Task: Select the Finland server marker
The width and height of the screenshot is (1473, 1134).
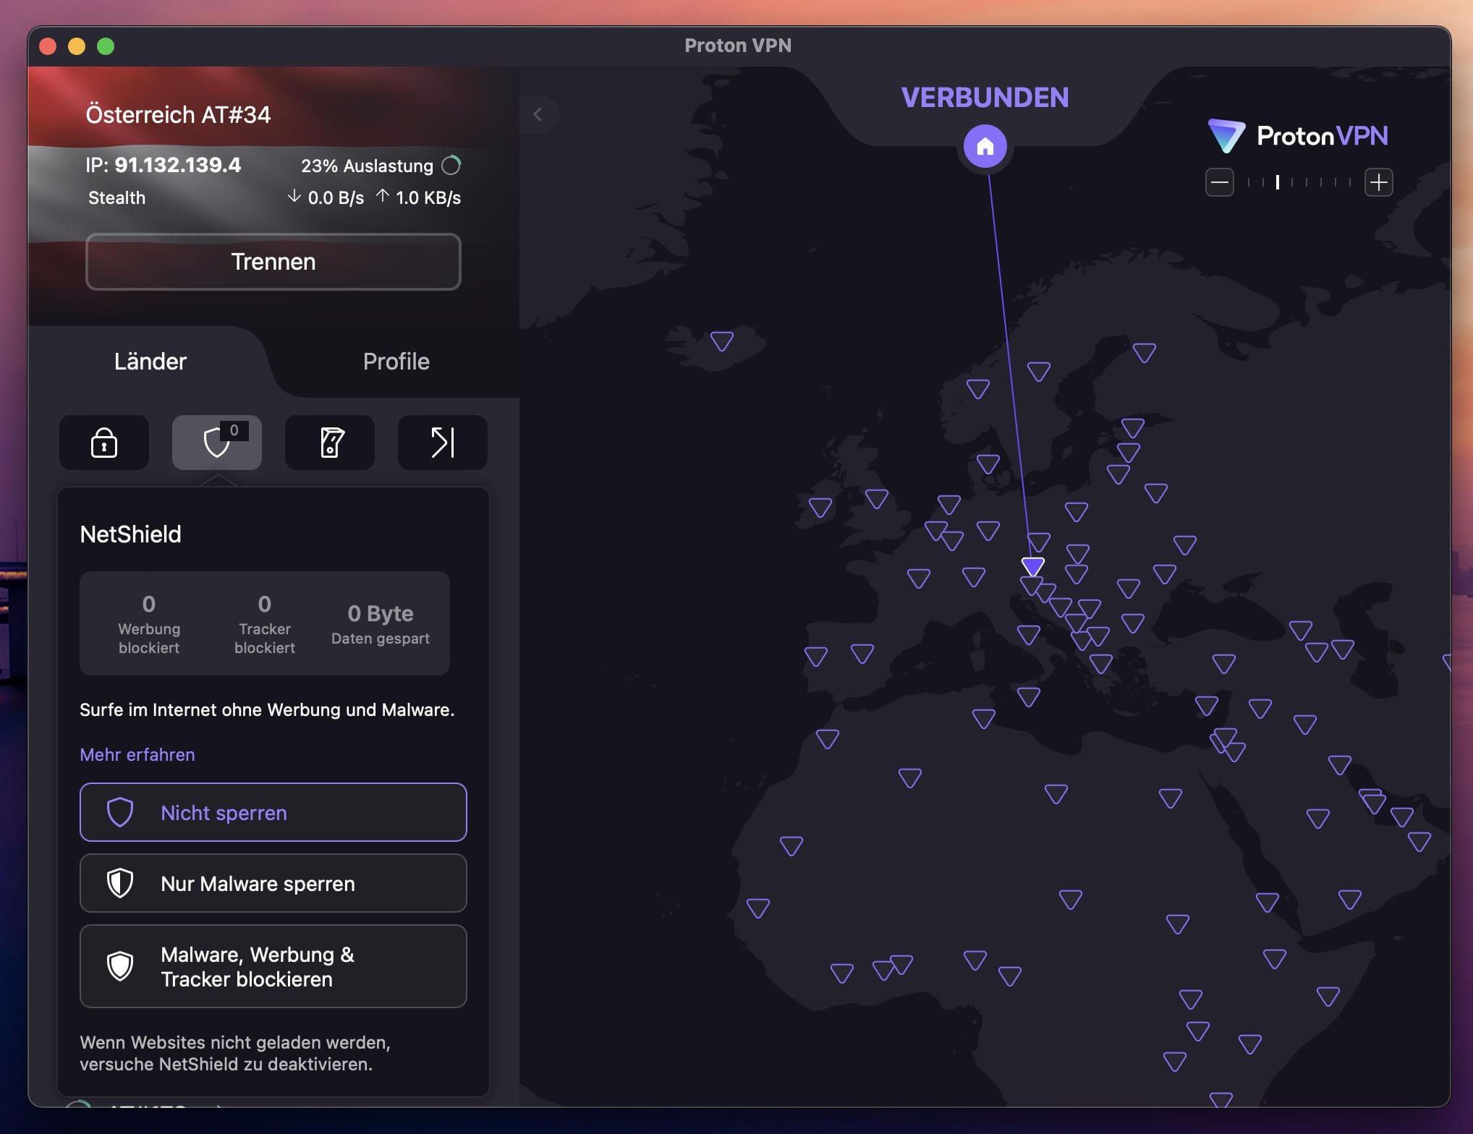Action: coord(1145,352)
